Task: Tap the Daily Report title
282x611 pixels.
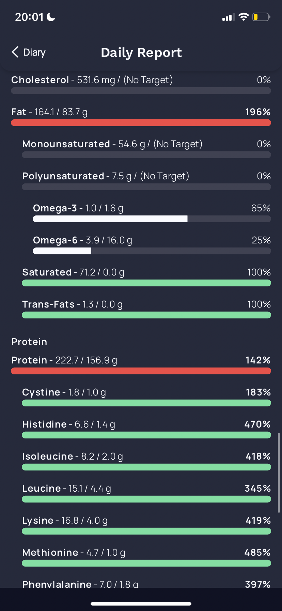Action: tap(141, 53)
